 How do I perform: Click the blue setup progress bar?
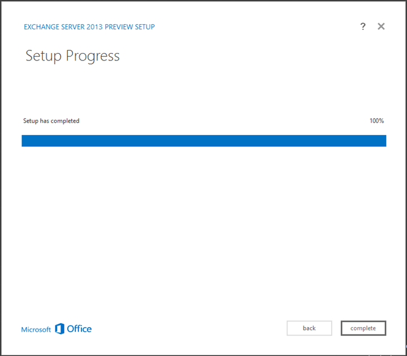[203, 141]
